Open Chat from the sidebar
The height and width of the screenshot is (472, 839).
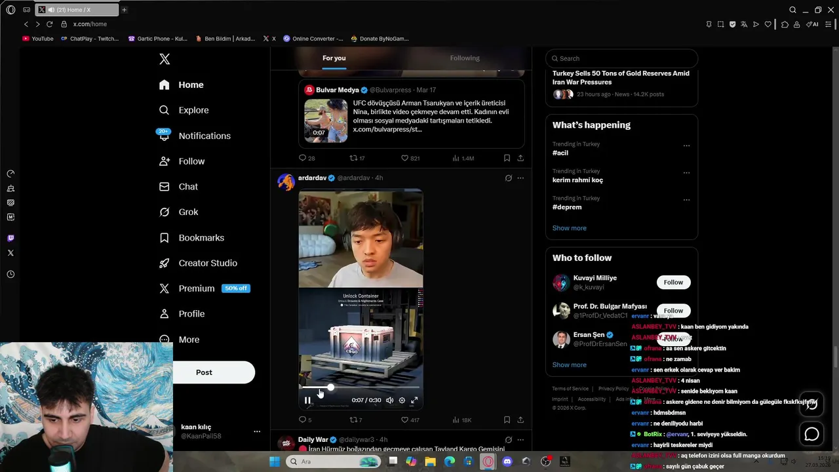(x=178, y=187)
